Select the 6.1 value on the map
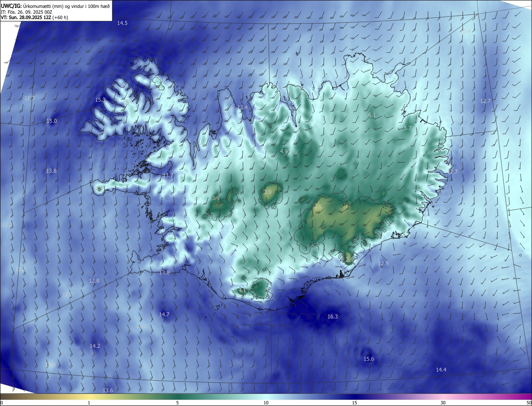532x406 pixels. pos(372,115)
